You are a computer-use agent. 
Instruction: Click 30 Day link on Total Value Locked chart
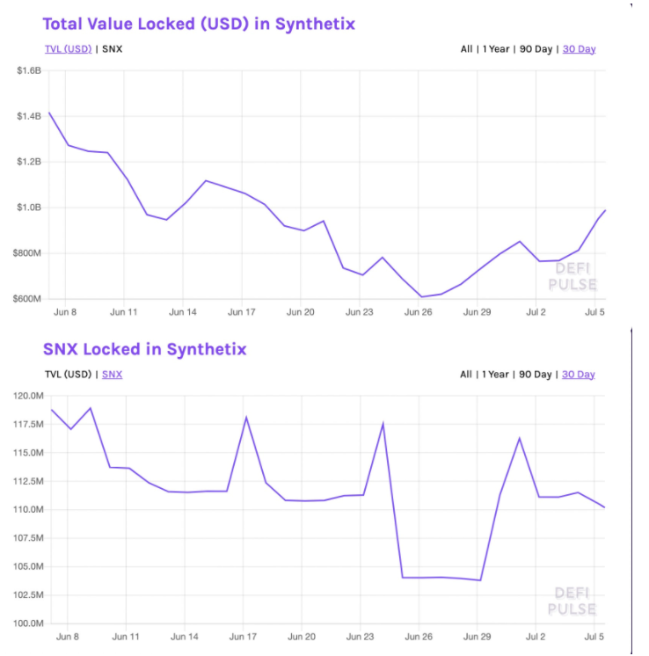pos(579,48)
